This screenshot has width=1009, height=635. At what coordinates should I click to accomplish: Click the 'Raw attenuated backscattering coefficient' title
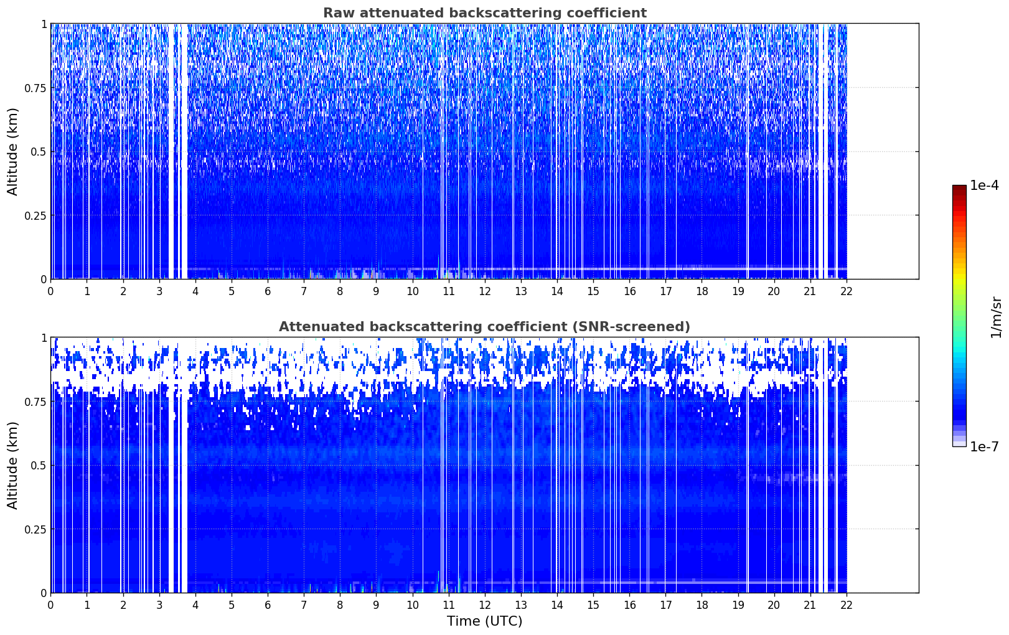coord(484,13)
